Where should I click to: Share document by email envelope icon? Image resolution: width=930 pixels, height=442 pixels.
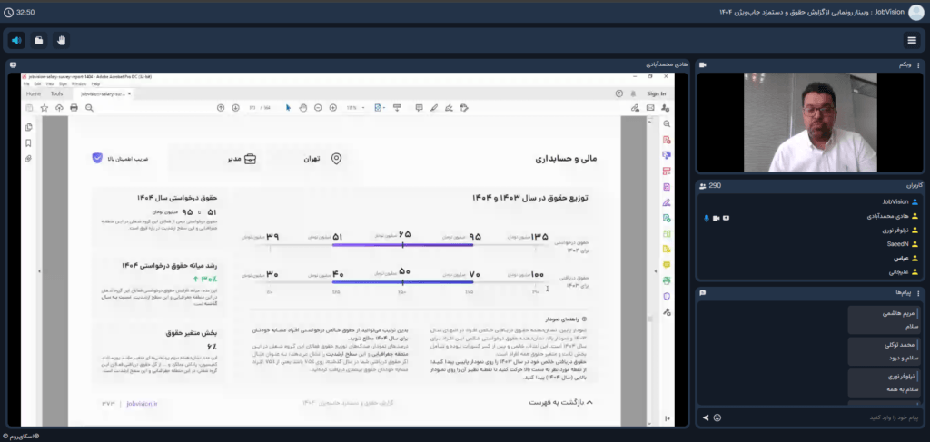pos(650,108)
